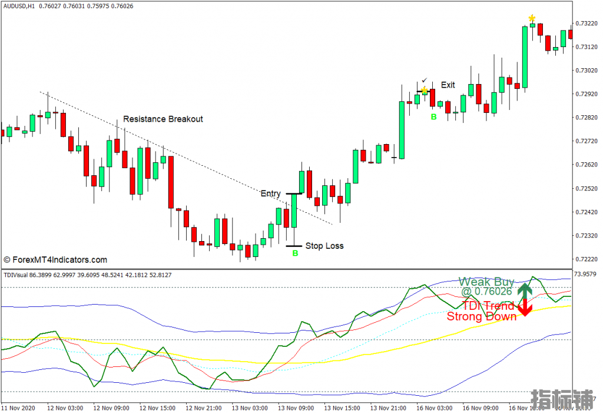Image resolution: width=603 pixels, height=414 pixels.
Task: Click the 13 Nov 03:00 time label
Action: 250,408
